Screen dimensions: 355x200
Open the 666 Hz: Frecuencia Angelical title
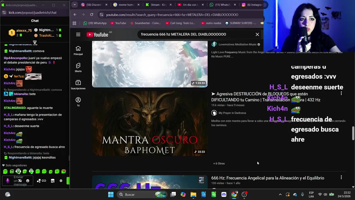268,178
